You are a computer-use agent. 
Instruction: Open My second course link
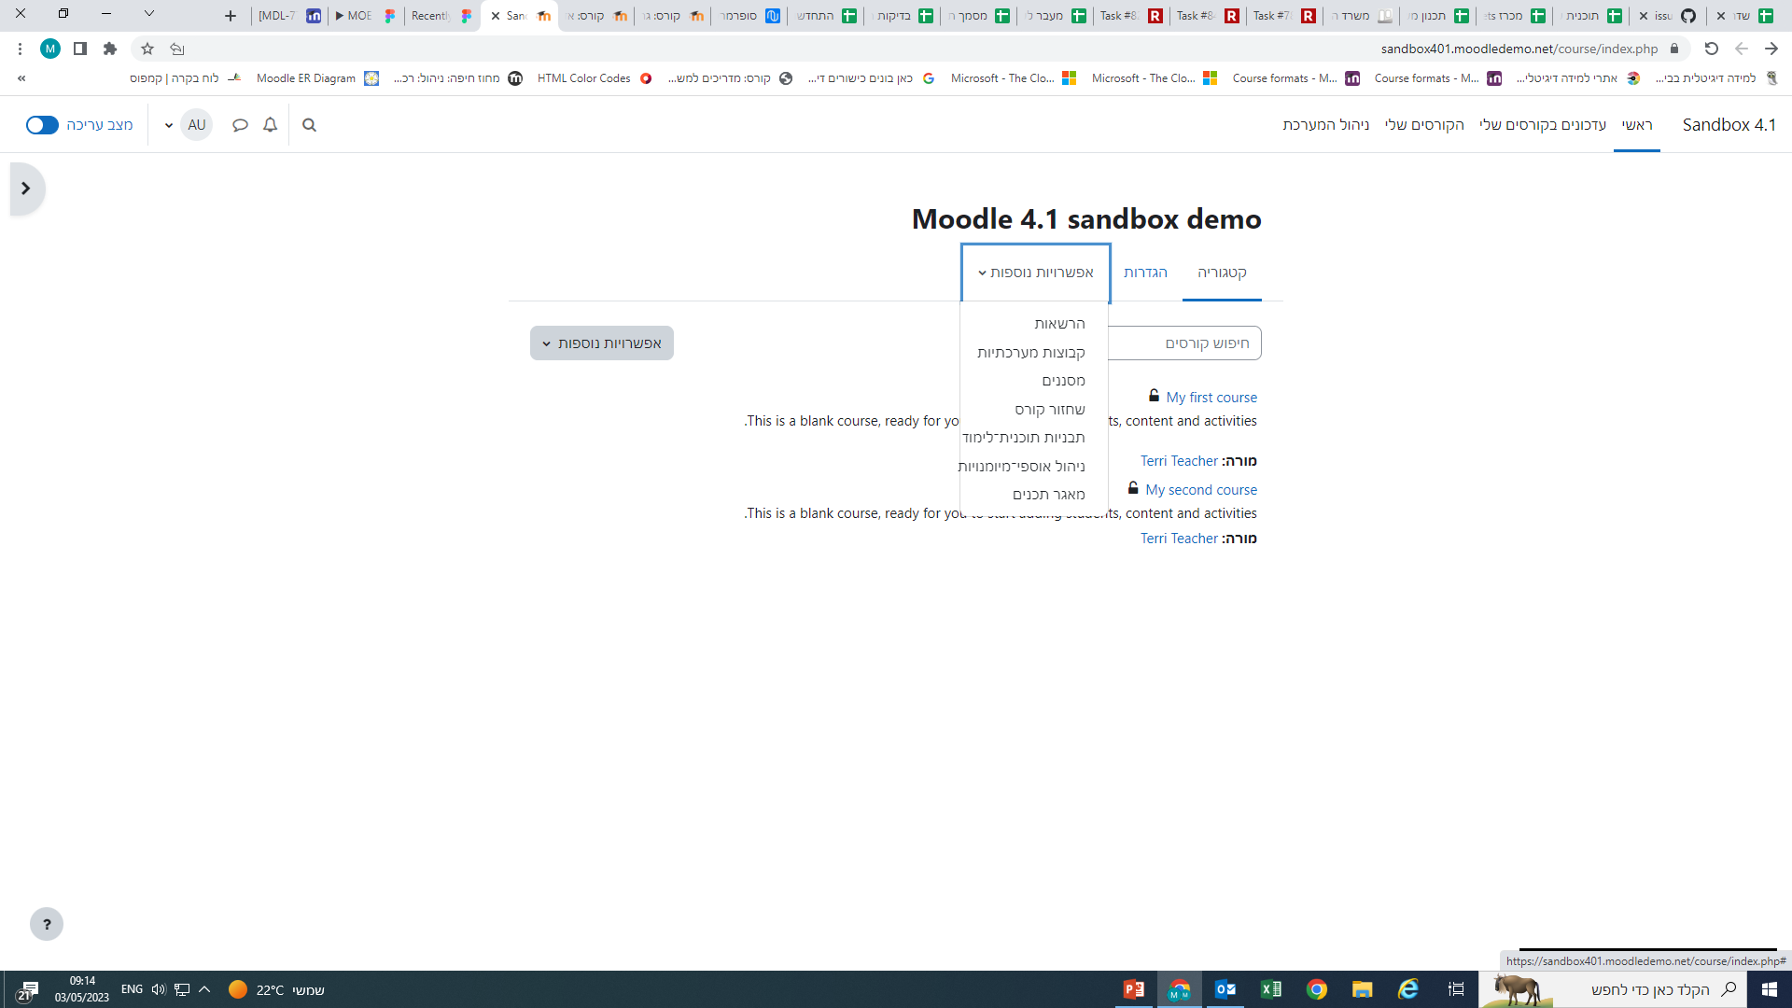pyautogui.click(x=1201, y=490)
